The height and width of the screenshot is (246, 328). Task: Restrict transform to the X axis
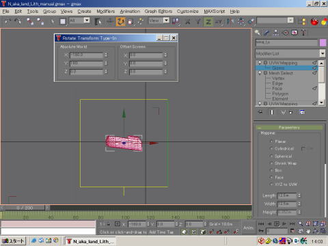188,22
